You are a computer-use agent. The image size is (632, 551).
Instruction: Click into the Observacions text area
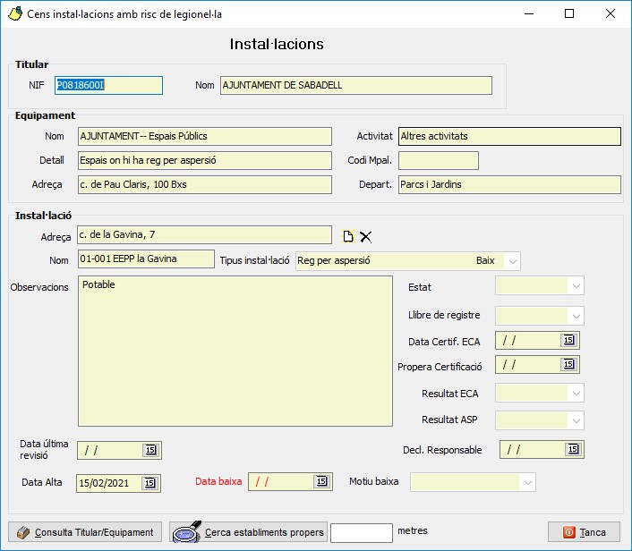click(236, 352)
